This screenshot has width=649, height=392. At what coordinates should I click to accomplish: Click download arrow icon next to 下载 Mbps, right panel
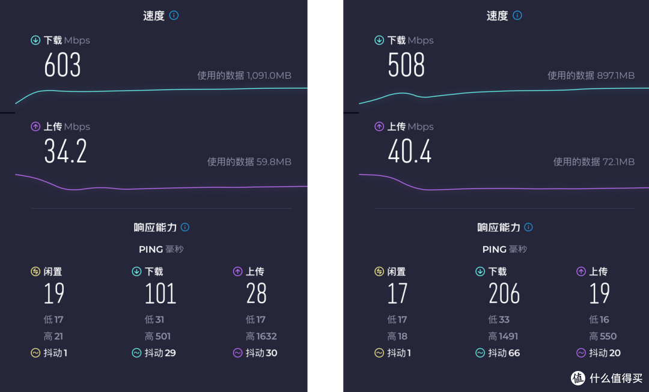379,40
